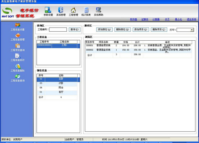Click the MHT SOFT logo

click(8, 12)
